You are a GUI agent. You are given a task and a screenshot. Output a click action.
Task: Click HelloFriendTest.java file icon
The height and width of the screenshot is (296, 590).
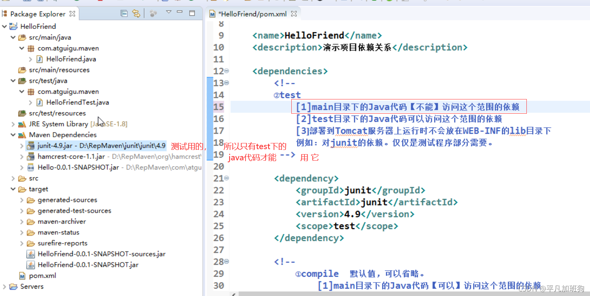tap(40, 102)
